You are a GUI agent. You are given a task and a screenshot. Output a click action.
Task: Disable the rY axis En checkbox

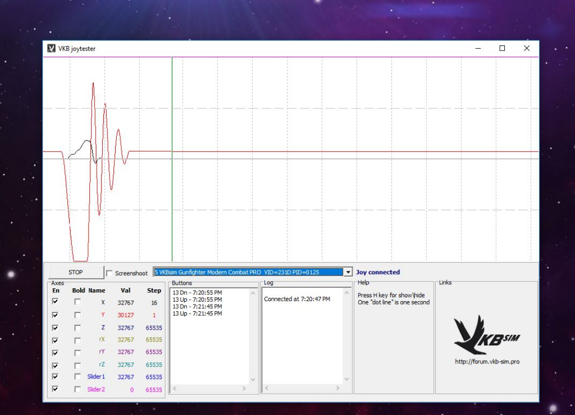[56, 353]
